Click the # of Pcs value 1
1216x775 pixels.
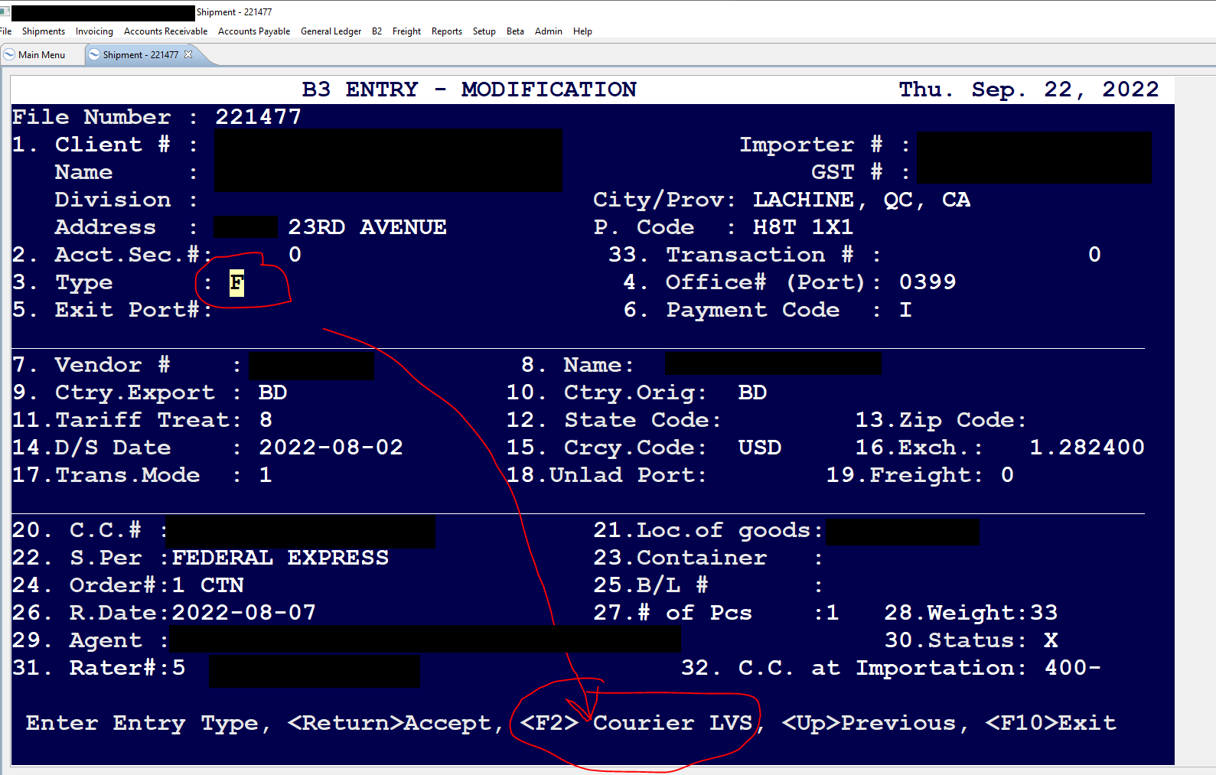pos(833,613)
